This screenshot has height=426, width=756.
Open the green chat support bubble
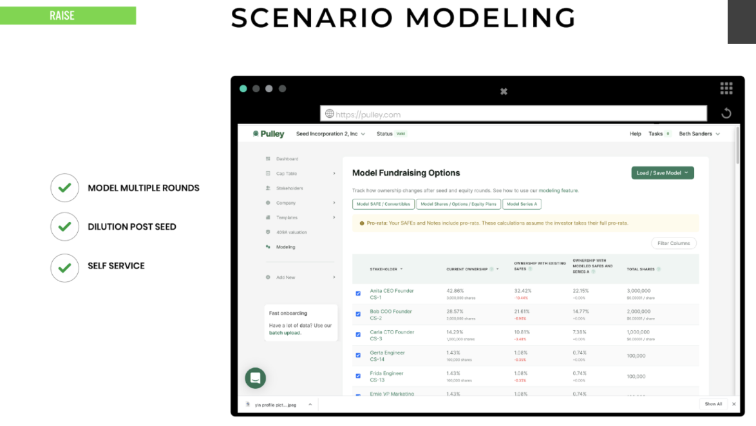coord(255,378)
